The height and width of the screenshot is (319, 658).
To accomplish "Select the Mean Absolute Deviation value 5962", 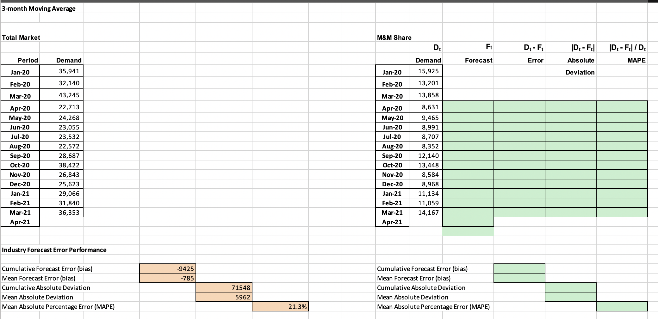I will (x=224, y=297).
